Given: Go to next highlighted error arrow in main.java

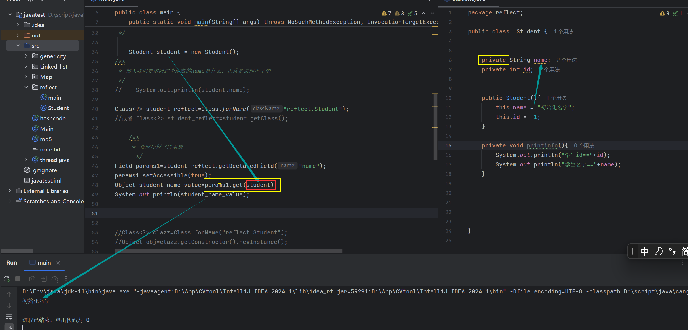Looking at the screenshot, I should tap(433, 13).
